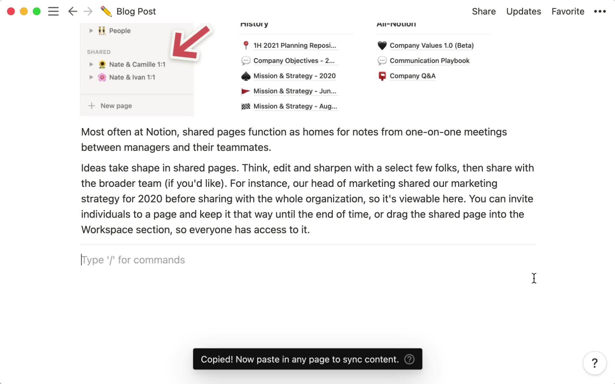Viewport: 615px width, 384px height.
Task: Click the Blog Post title in breadcrumb
Action: (x=136, y=12)
